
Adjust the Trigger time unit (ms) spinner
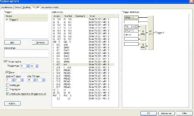(37, 66)
